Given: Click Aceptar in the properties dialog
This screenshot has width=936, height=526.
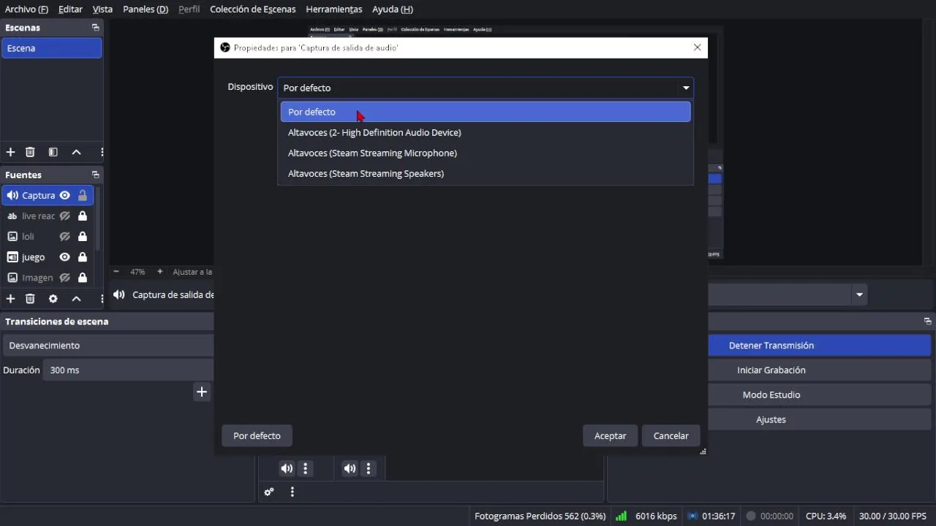Looking at the screenshot, I should click(x=610, y=435).
